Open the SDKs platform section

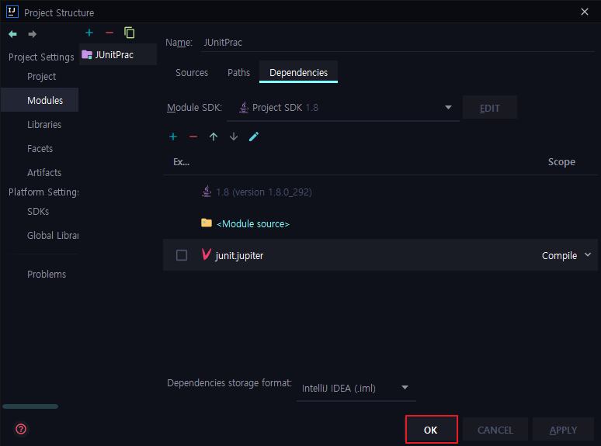(x=38, y=211)
